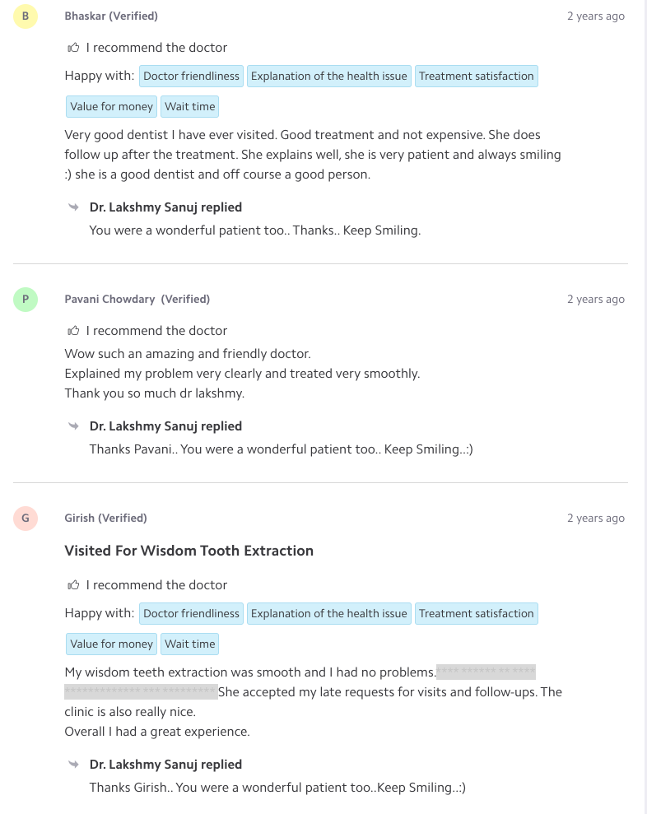Click the thumbs-up icon in Girish's review

tap(74, 585)
